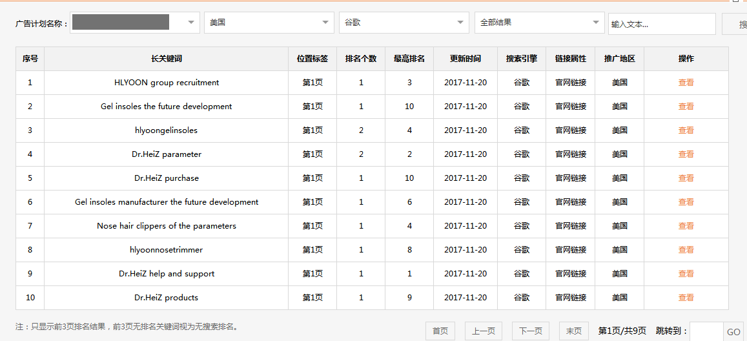747x341 pixels.
Task: Click 2017-11-20 date in HLYOON group recruitment row
Action: [x=466, y=83]
